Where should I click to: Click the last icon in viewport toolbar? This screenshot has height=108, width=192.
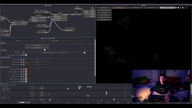point(187,8)
